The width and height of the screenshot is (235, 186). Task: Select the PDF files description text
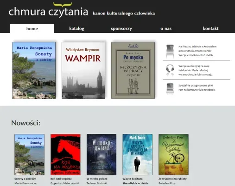(197, 87)
